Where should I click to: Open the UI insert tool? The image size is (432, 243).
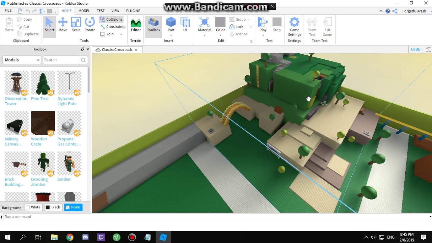[185, 25]
